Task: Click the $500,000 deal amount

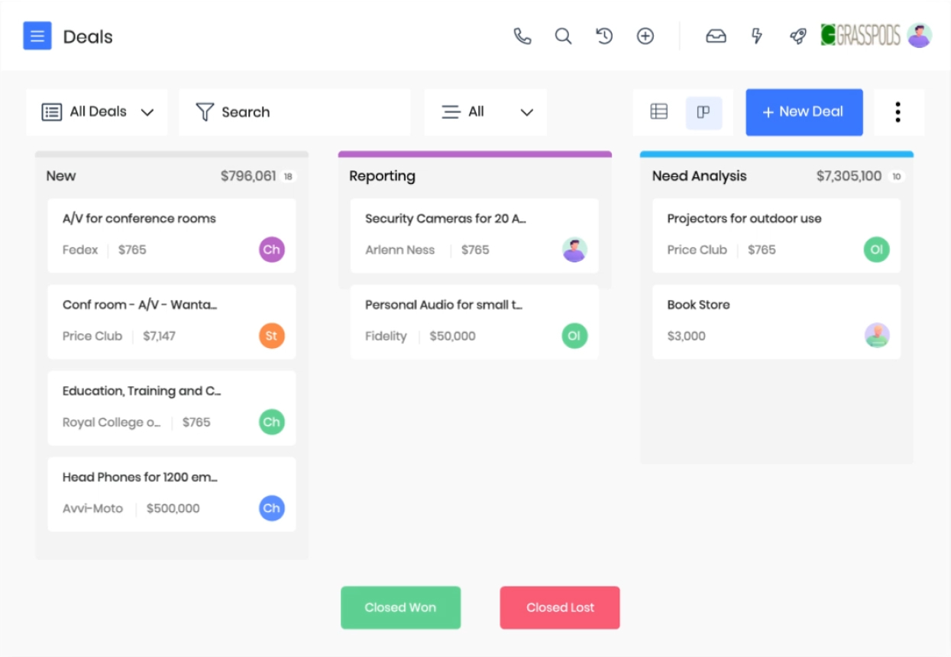Action: tap(173, 508)
